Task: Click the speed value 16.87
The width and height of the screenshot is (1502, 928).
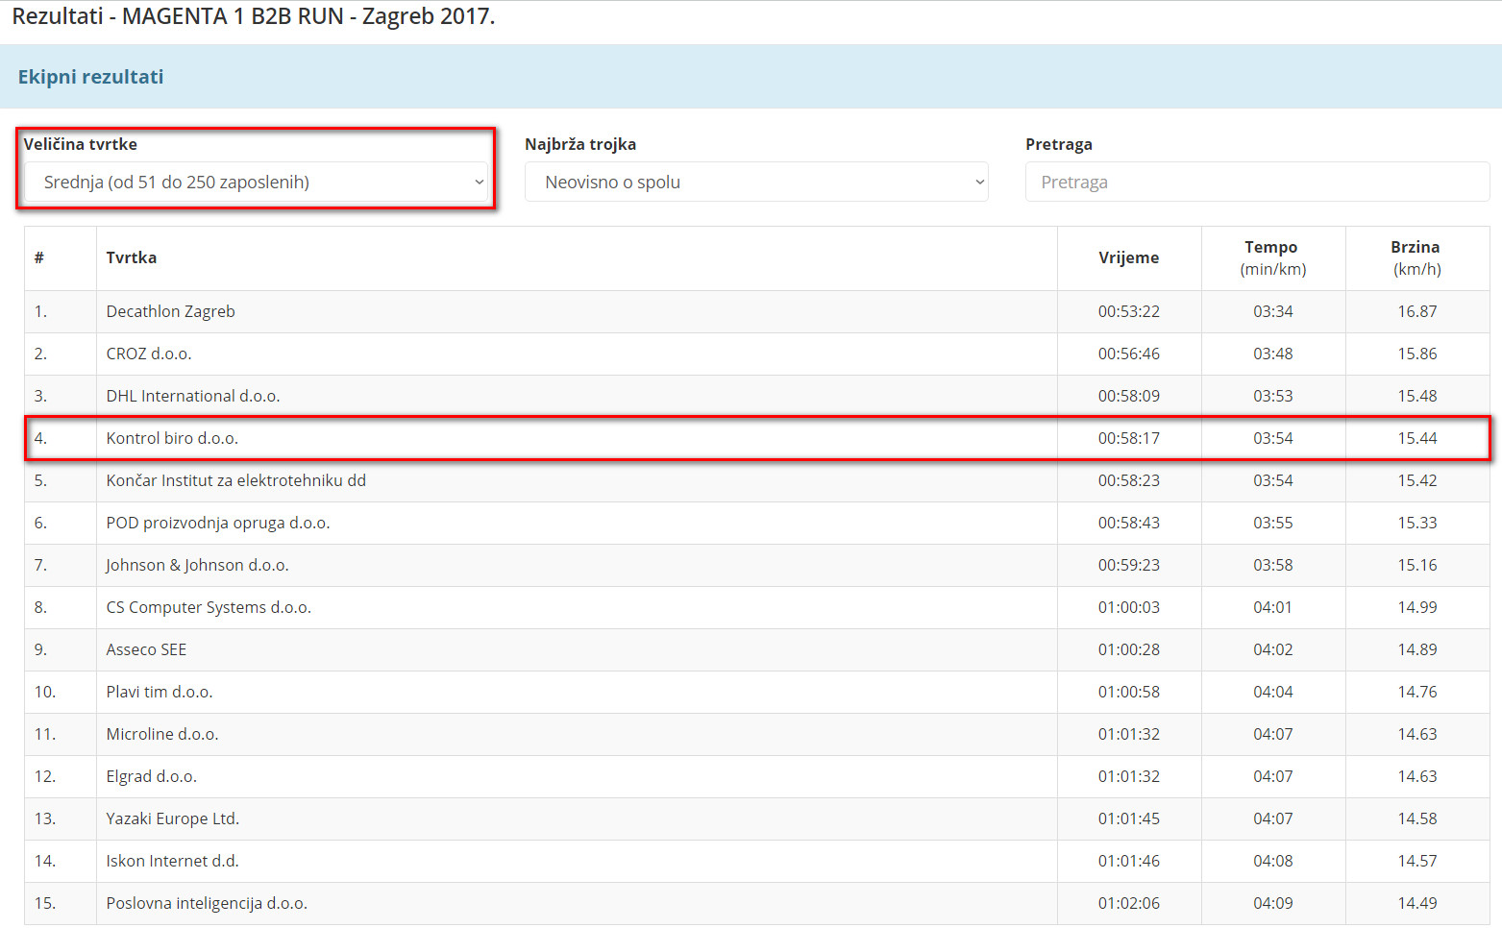Action: coord(1417,311)
